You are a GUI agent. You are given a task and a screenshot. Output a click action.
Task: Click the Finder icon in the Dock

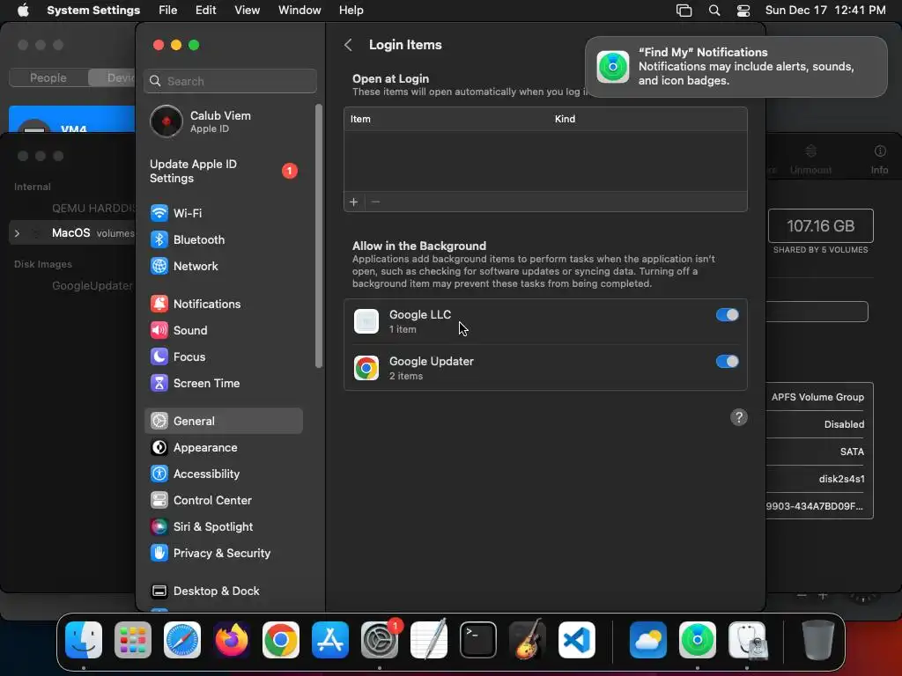coord(84,640)
